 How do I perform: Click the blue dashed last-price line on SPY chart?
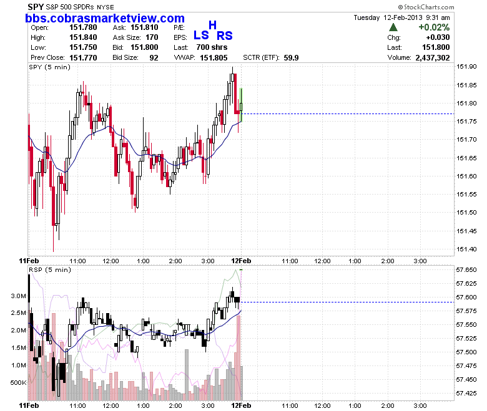[348, 114]
